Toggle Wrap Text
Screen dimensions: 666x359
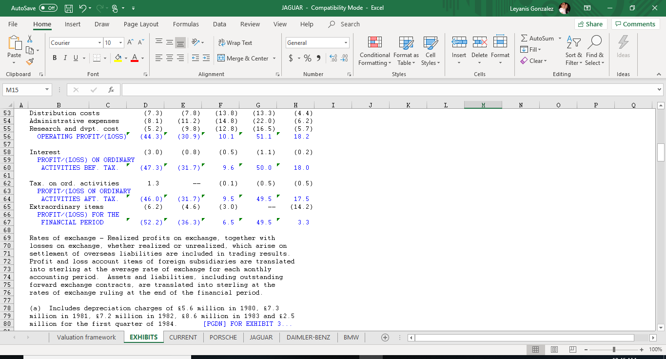(235, 43)
